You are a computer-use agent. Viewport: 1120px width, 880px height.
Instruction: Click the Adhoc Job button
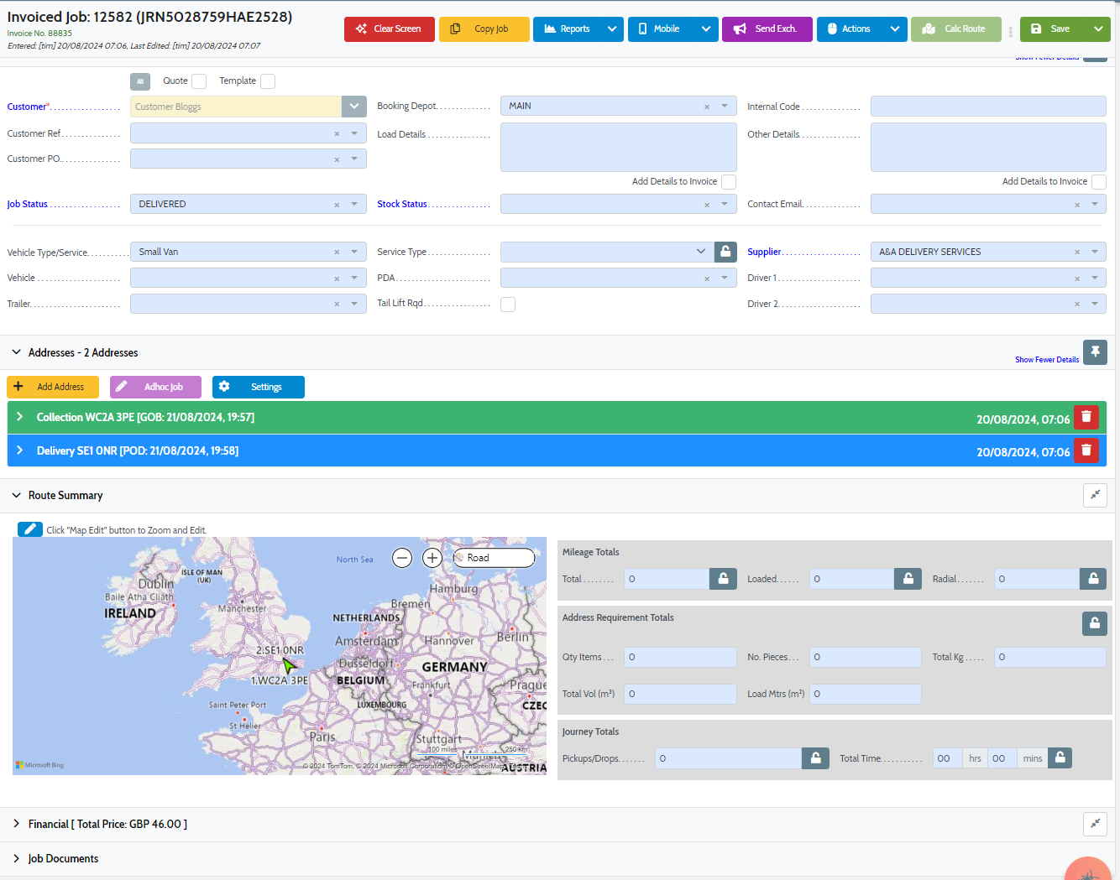pyautogui.click(x=155, y=387)
